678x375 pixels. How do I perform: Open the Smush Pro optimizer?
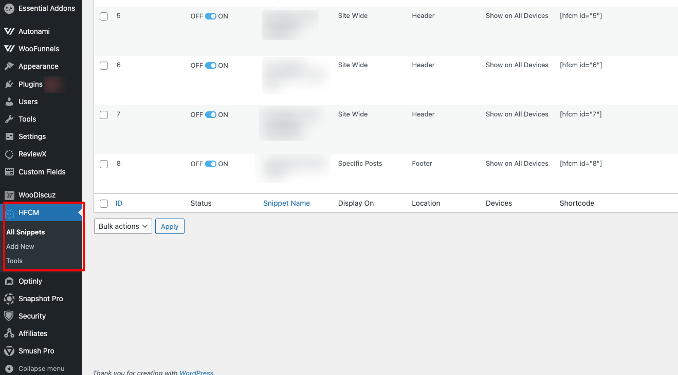(36, 351)
